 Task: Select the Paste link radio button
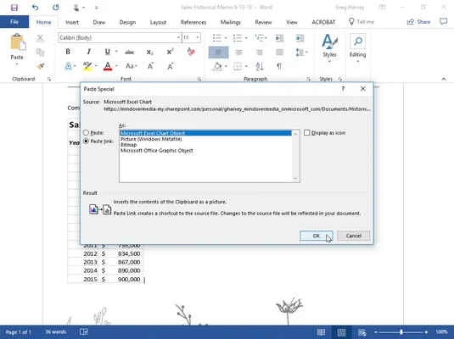(86, 142)
